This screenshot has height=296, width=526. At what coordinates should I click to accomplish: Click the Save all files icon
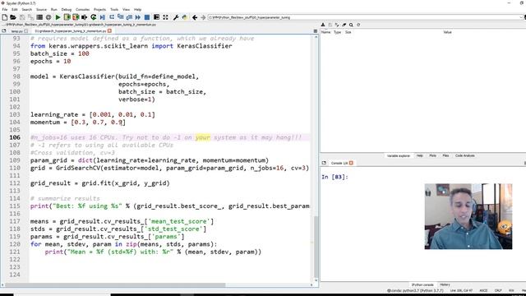click(31, 17)
